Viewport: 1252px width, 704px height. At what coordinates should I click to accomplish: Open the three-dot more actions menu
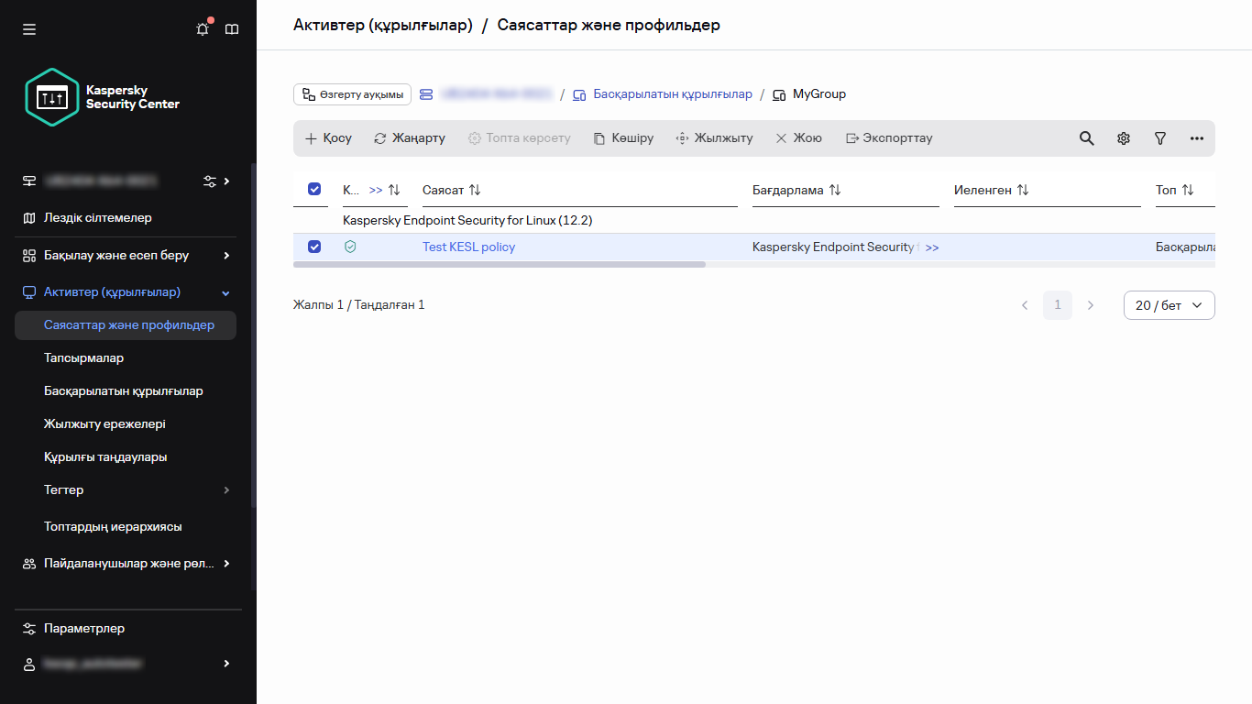pyautogui.click(x=1196, y=138)
